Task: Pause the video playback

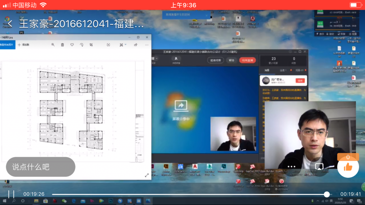Action: [11, 194]
